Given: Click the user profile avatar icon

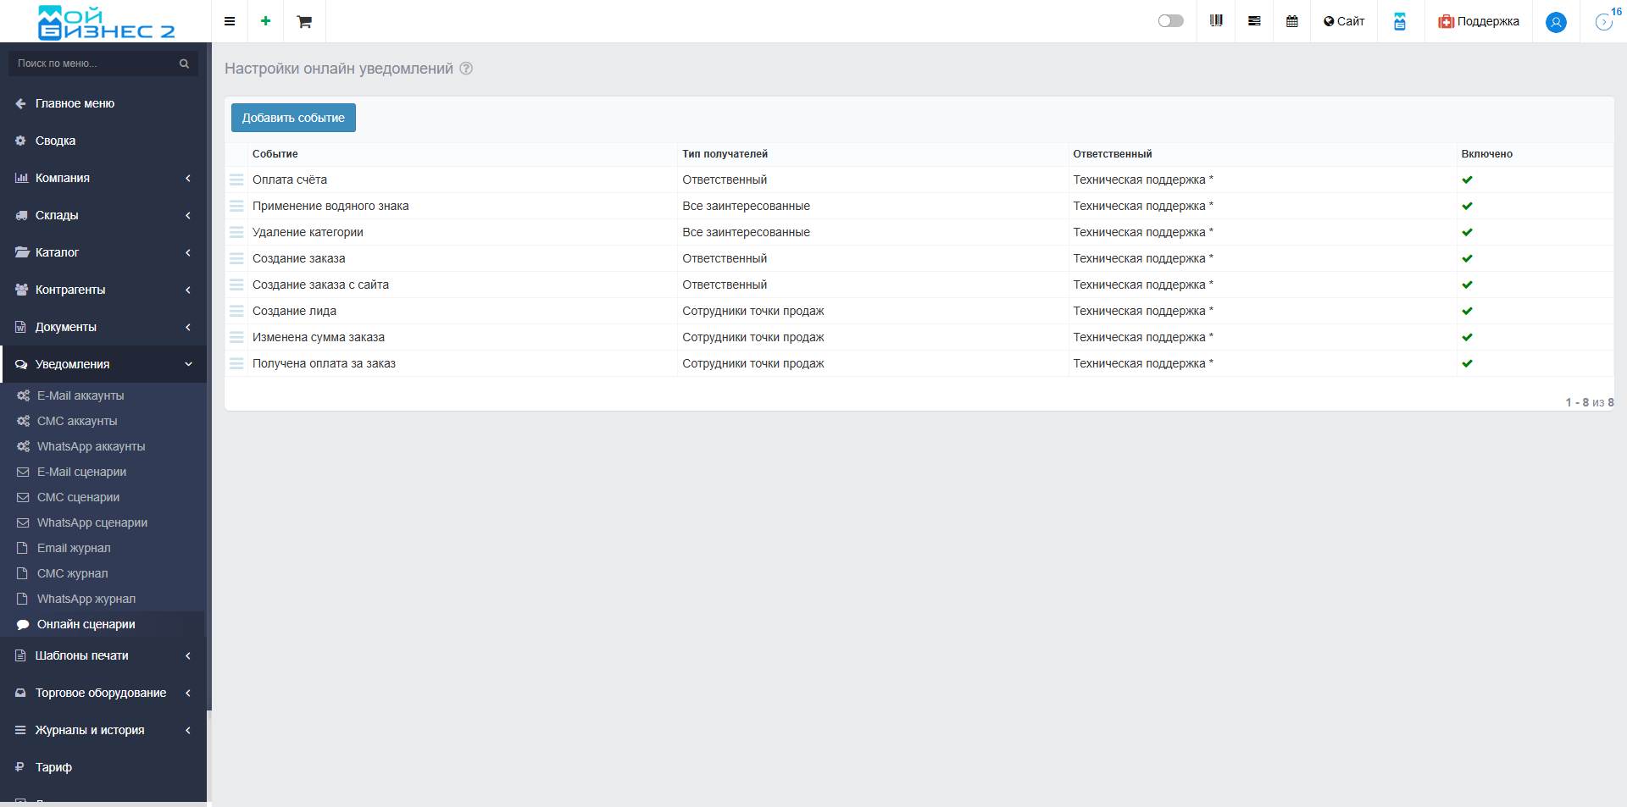Looking at the screenshot, I should pos(1555,22).
